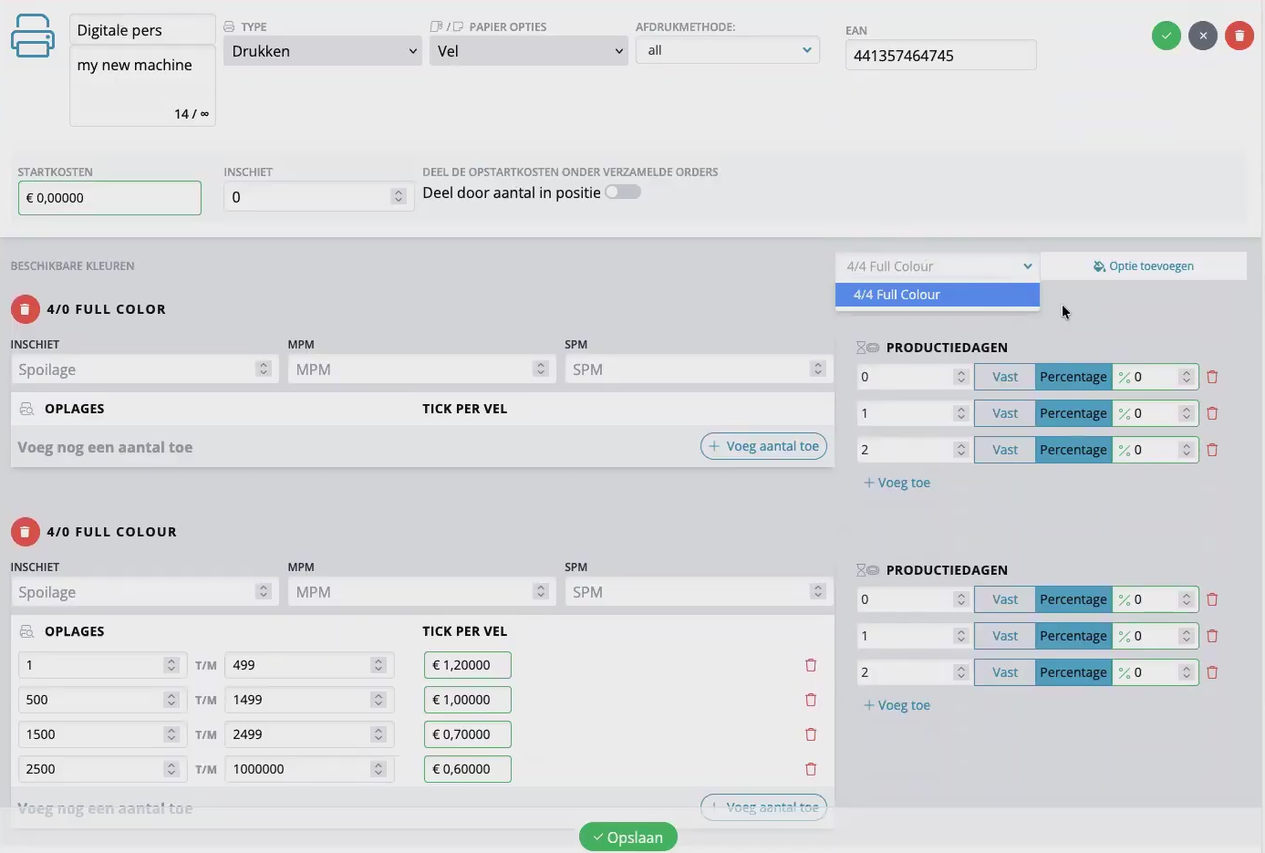Screen dimensions: 1265x853
Task: Click the red trash icon at top right
Action: point(1239,36)
